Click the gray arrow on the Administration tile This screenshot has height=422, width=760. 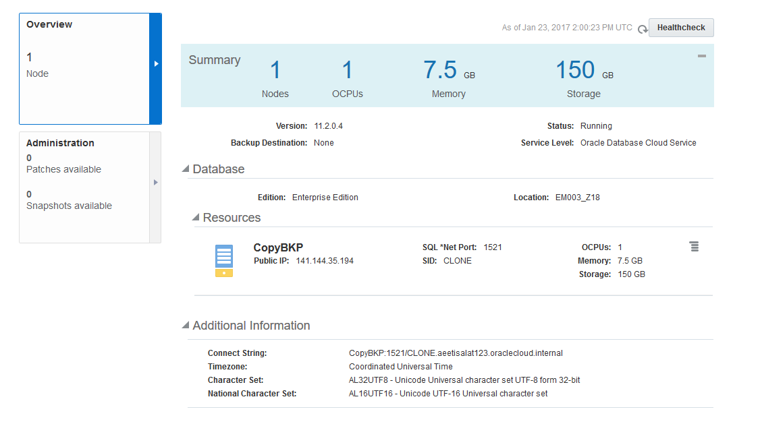[x=155, y=182]
